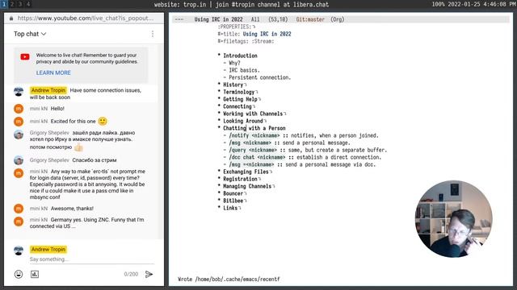Expand the Getting Help heading
This screenshot has width=517, height=290.
coord(240,99)
